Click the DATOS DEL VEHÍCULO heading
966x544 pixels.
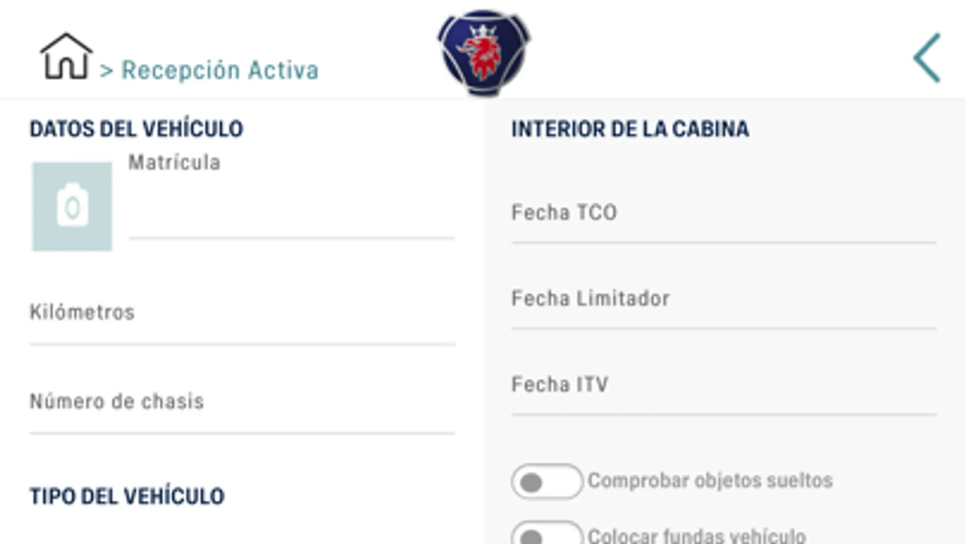137,129
